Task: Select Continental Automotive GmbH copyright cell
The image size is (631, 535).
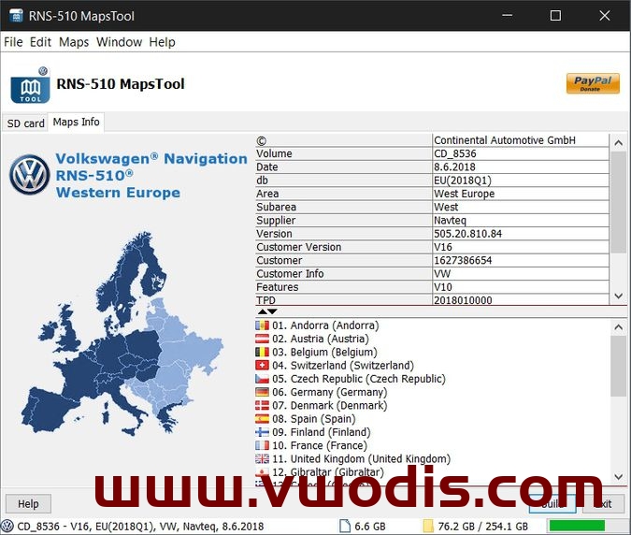Action: point(521,140)
